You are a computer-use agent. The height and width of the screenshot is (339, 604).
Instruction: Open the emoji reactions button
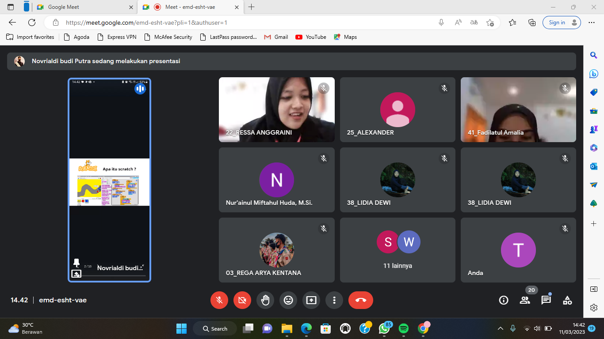pyautogui.click(x=288, y=300)
